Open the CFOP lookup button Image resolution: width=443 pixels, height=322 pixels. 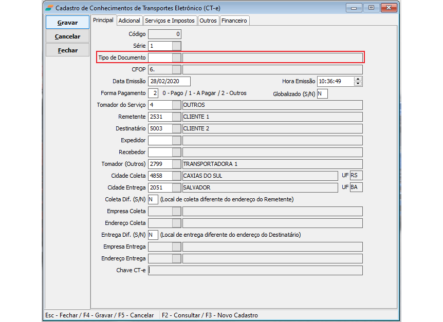click(176, 69)
